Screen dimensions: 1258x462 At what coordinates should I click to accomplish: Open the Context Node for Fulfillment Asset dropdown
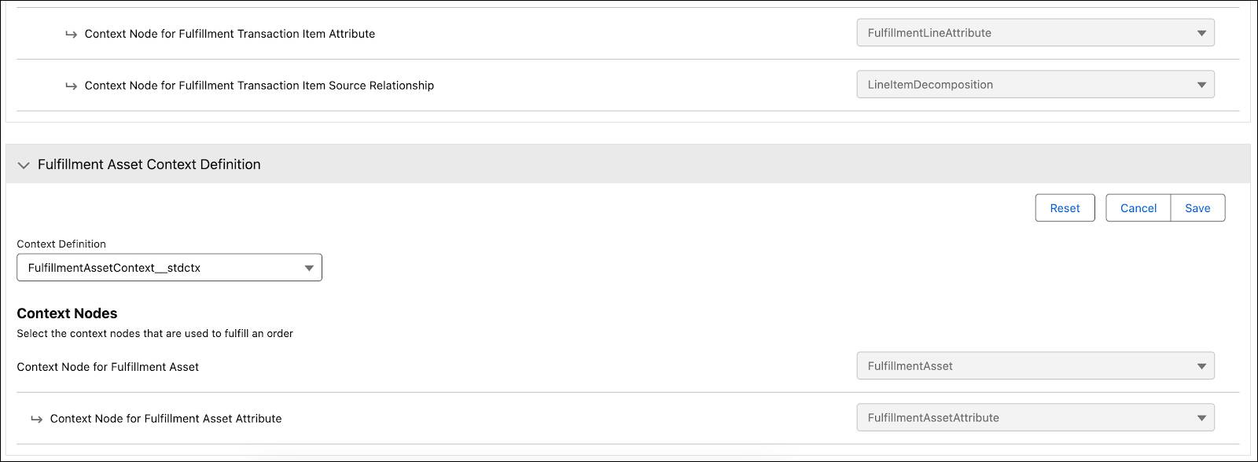coord(1034,365)
